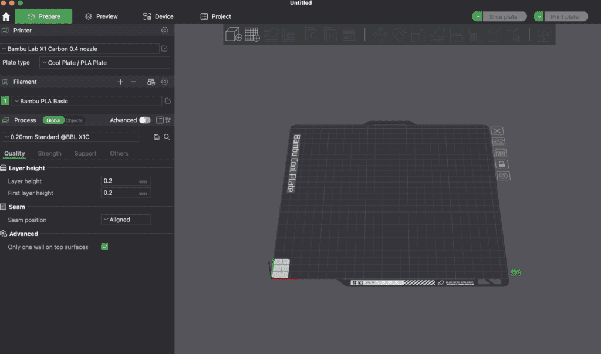
Task: Open the Seam position Aligned dropdown
Action: [126, 220]
